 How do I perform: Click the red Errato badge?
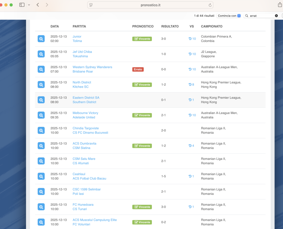[x=138, y=69]
